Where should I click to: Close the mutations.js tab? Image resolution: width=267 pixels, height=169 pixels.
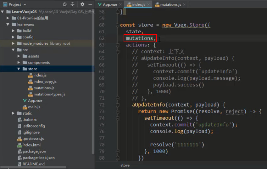pos(184,4)
